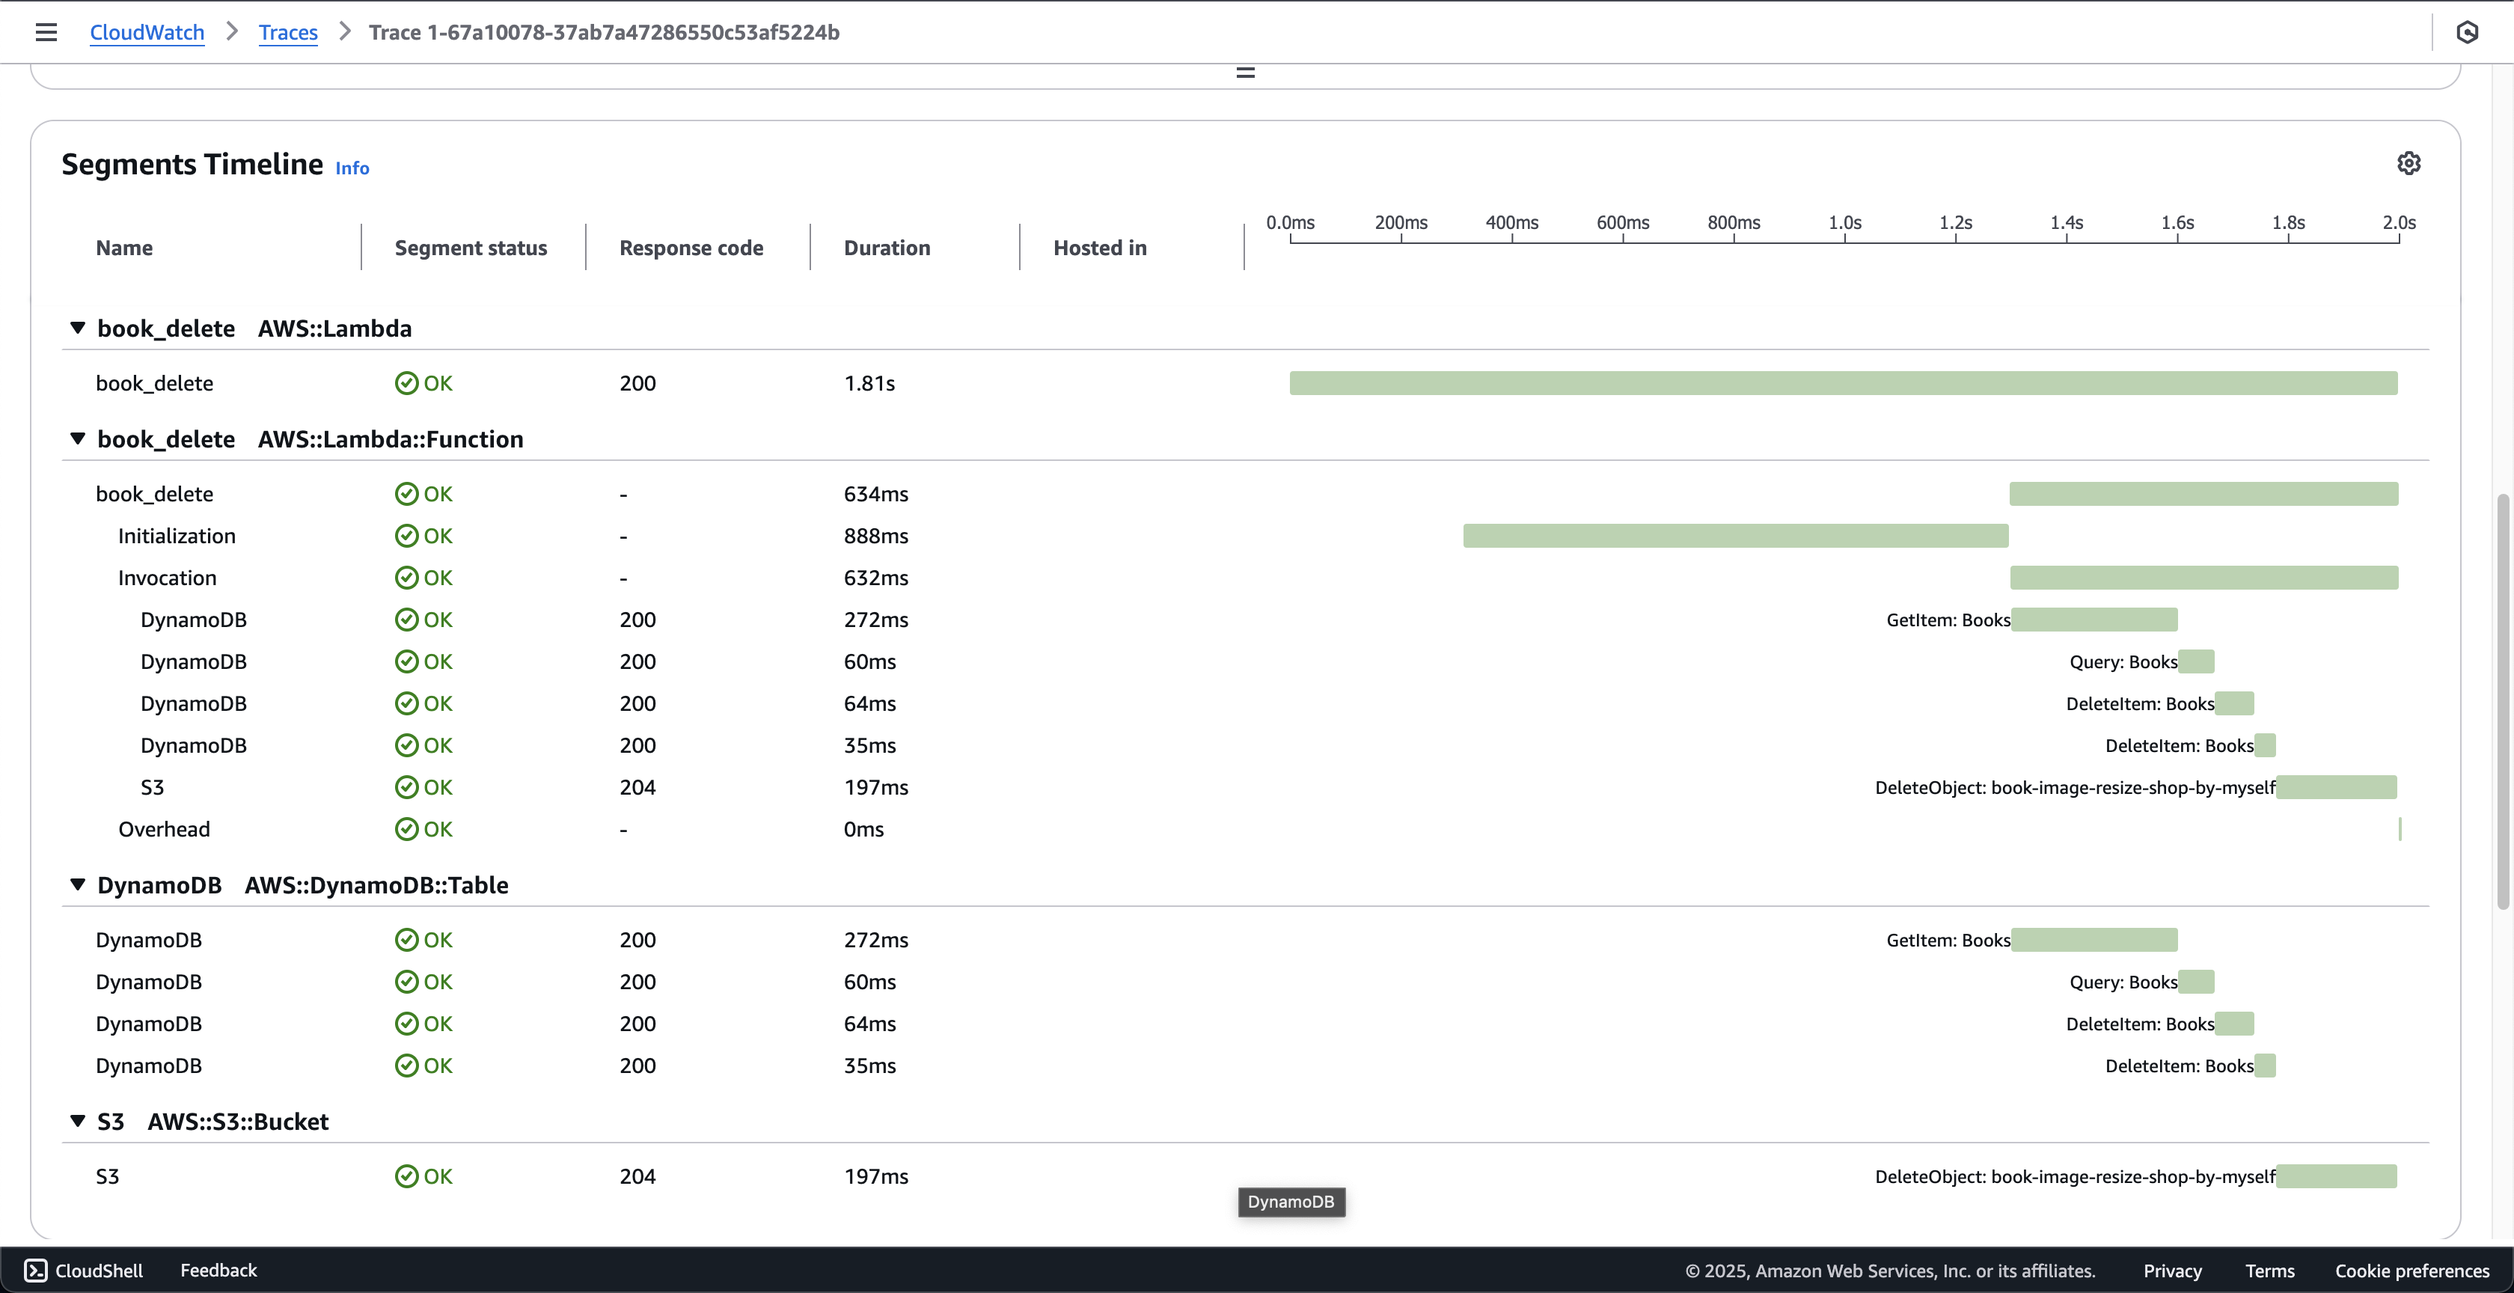The image size is (2514, 1293).
Task: Navigate to CloudWatch breadcrumb link
Action: pyautogui.click(x=147, y=31)
